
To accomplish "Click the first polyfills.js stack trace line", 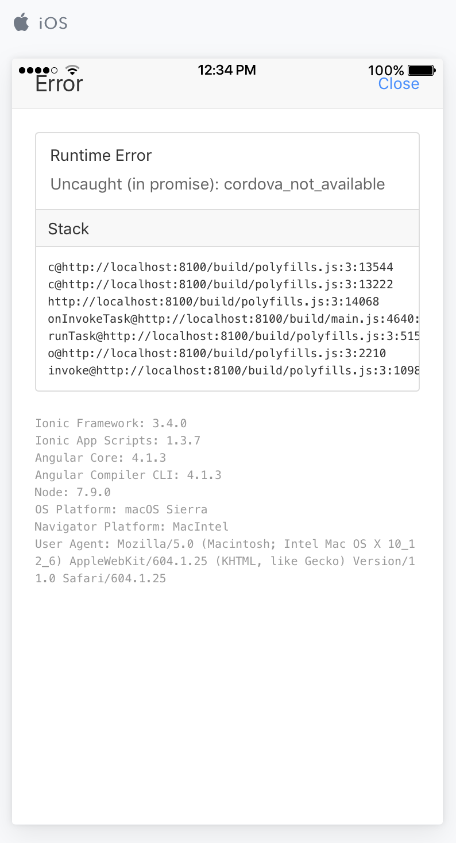I will tap(221, 267).
